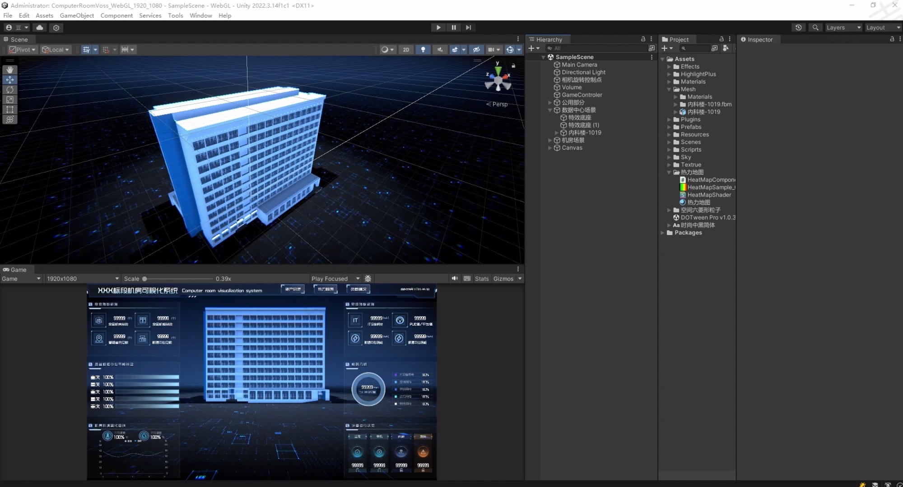
Task: Switch to the Scene tab
Action: 17,39
